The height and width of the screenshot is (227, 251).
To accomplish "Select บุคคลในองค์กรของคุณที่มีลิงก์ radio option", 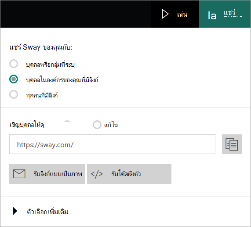I will [14, 79].
